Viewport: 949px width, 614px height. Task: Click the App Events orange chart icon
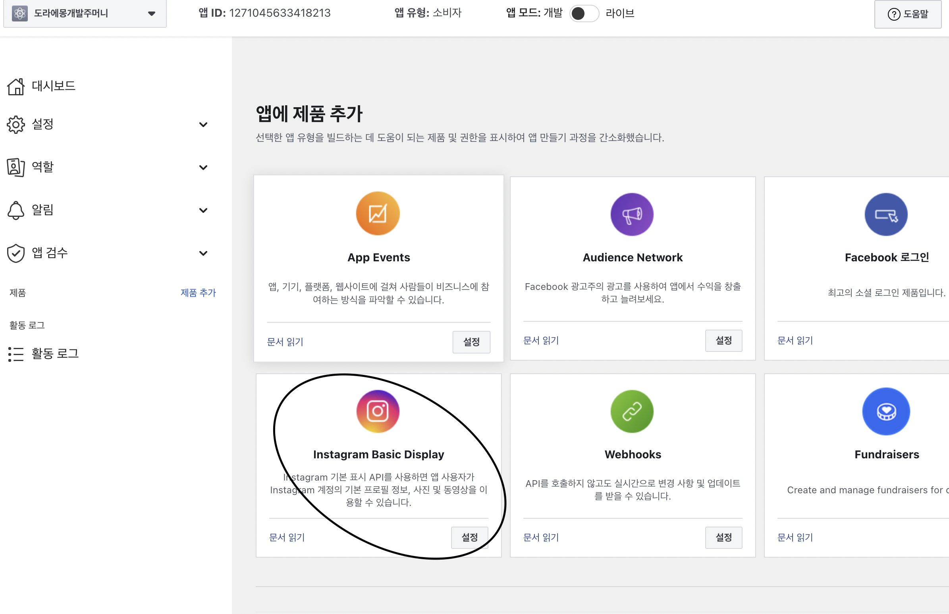click(x=378, y=214)
